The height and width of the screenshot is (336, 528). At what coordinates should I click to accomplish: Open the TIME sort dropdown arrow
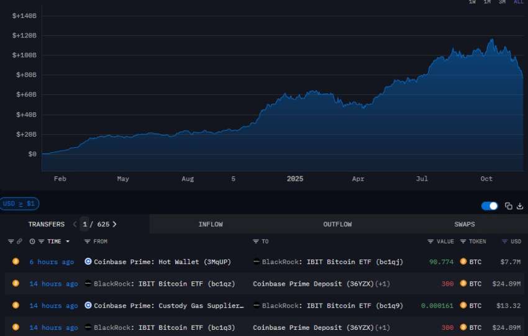pos(68,241)
